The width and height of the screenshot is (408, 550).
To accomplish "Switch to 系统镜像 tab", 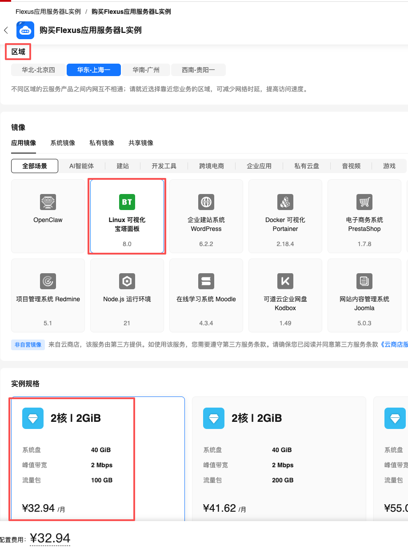I will click(x=63, y=143).
